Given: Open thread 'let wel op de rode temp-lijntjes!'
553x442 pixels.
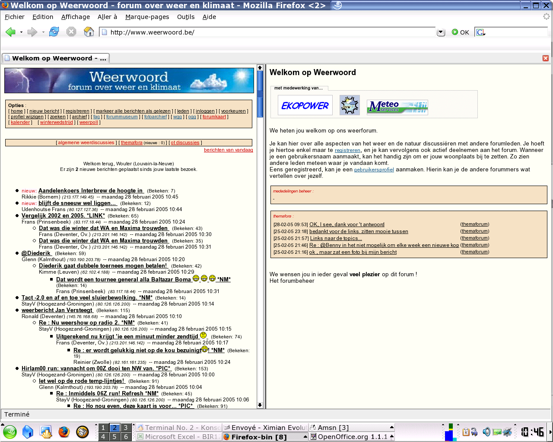Looking at the screenshot, I should [x=82, y=381].
